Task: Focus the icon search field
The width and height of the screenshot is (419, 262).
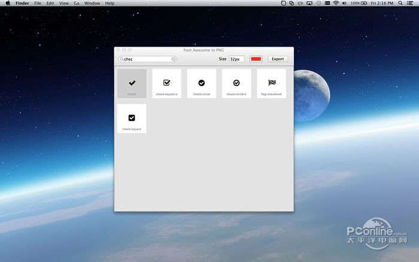Action: pos(147,59)
